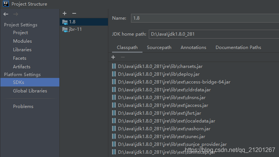Add classpath entry with plus icon
279x157 pixels.
point(113,57)
